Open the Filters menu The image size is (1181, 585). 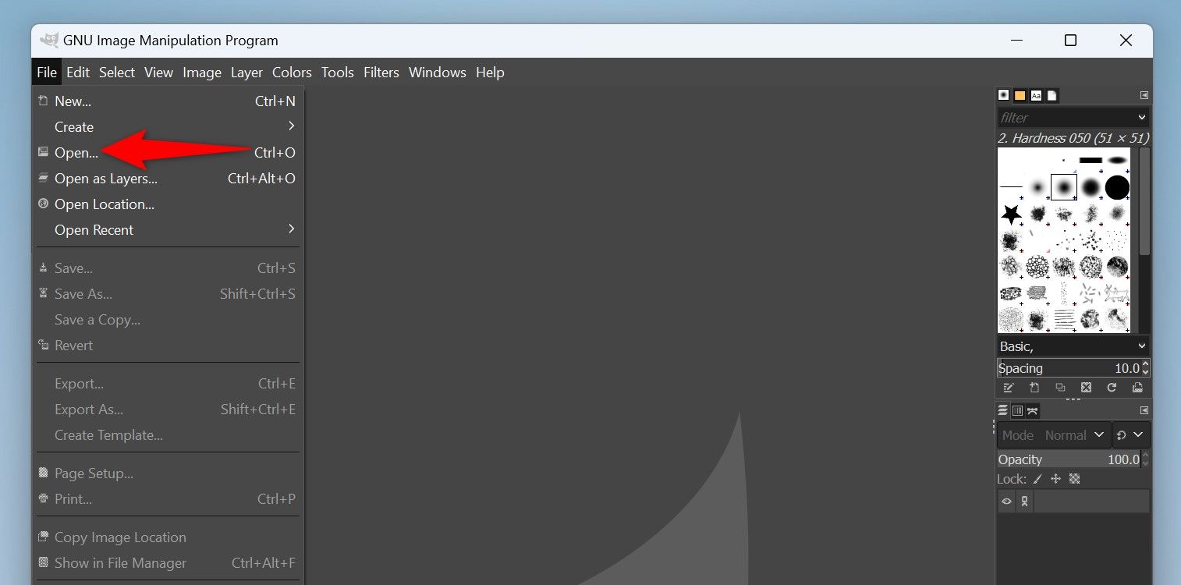[381, 72]
